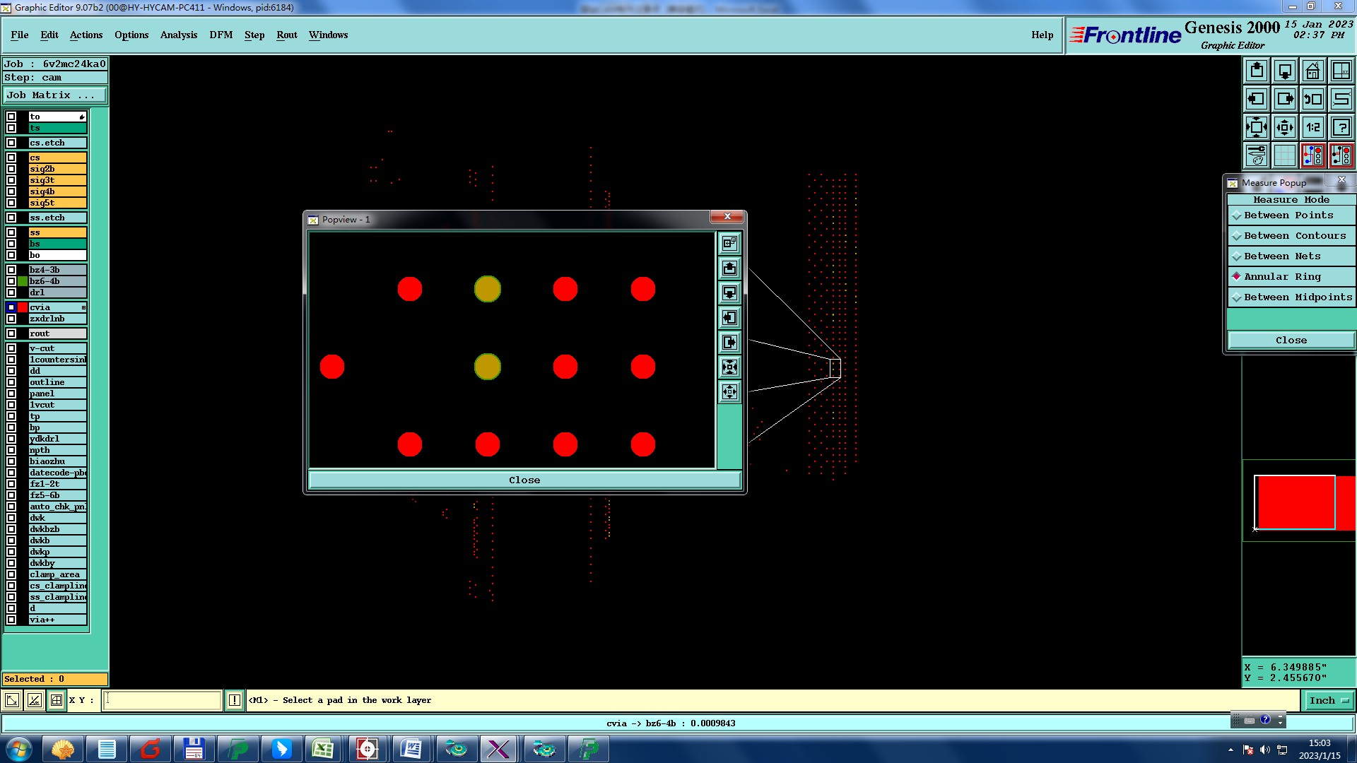1357x763 pixels.
Task: Click the wrench and palette settings icon
Action: (x=1256, y=155)
